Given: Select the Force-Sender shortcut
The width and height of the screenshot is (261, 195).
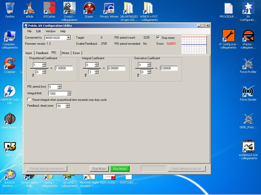Looking at the screenshot, I should tap(248, 91).
